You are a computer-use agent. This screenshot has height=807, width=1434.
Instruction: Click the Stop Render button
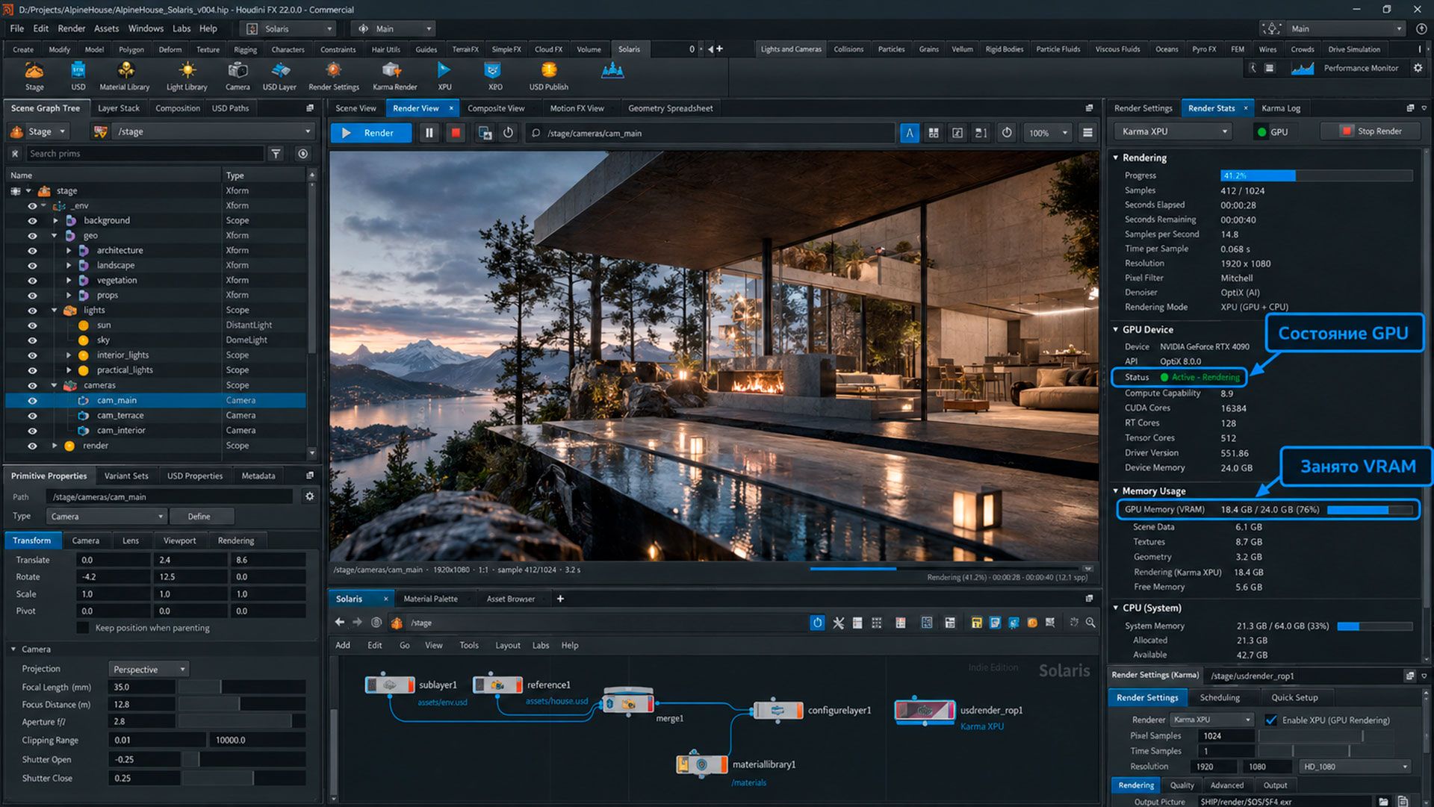[x=1372, y=131]
